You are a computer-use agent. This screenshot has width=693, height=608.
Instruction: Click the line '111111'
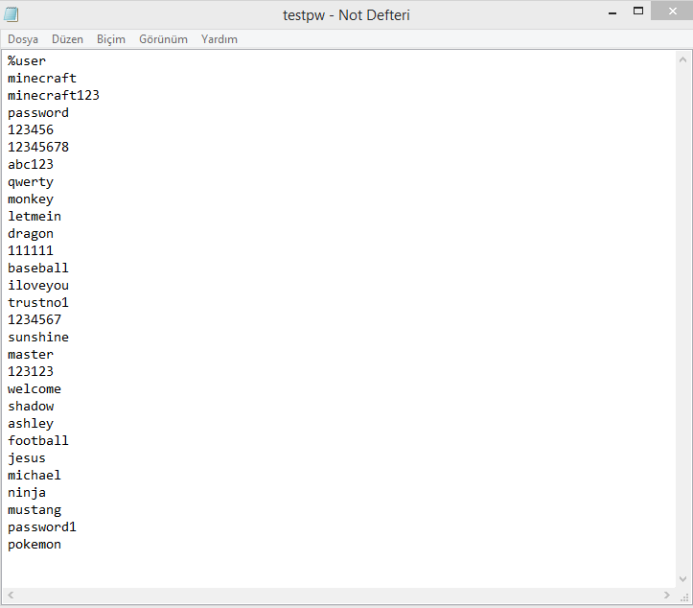[x=31, y=250]
